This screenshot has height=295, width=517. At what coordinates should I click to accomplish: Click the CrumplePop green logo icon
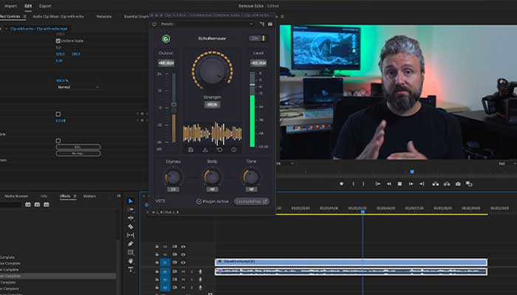(x=166, y=39)
